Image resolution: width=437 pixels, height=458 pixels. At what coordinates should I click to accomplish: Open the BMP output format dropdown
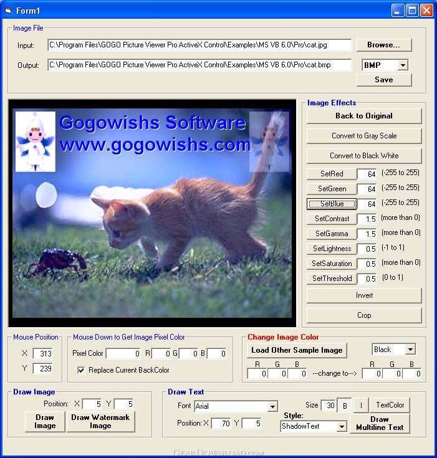403,65
